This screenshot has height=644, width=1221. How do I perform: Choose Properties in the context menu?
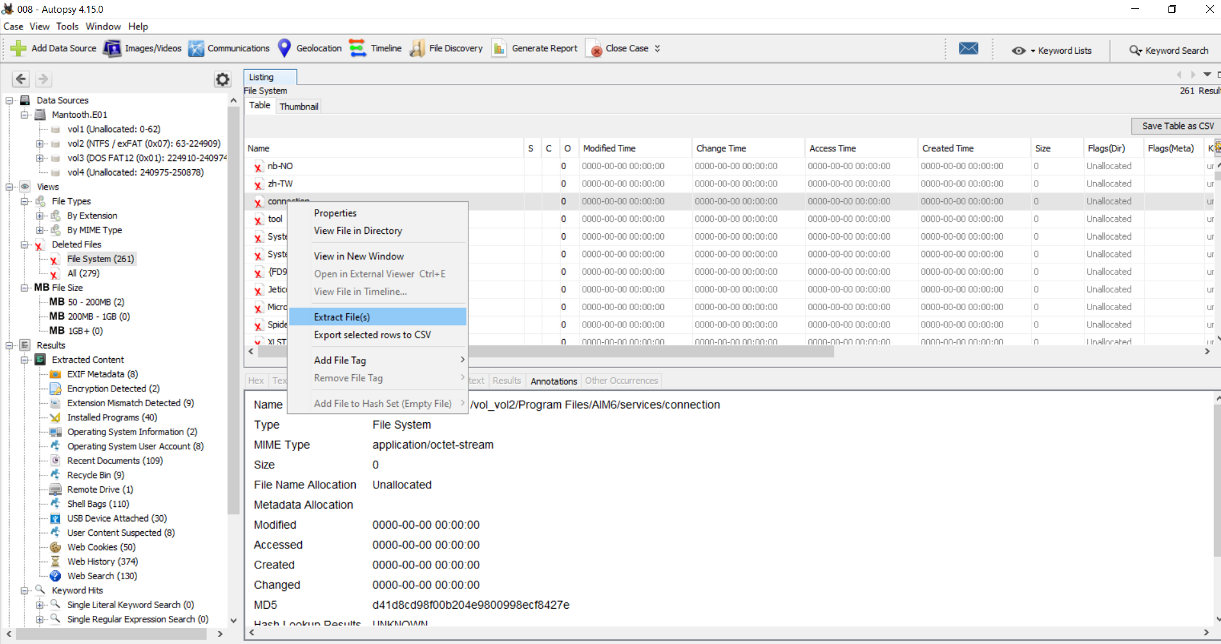(x=378, y=213)
